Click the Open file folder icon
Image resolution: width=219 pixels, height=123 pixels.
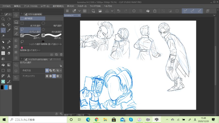click(100, 11)
